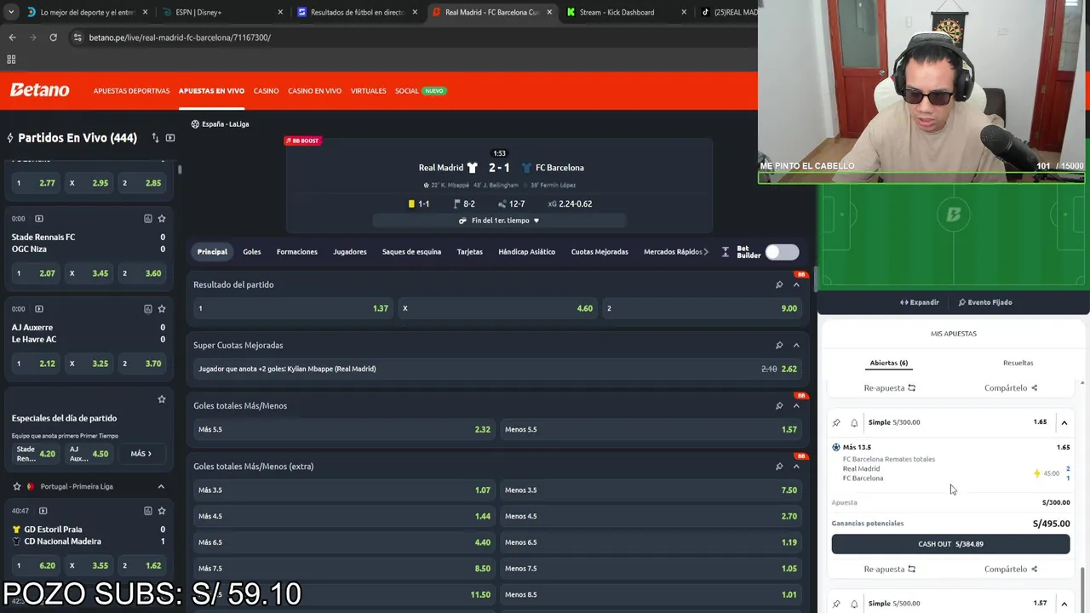The height and width of the screenshot is (613, 1090).
Task: Pin the Resultado del partido market
Action: pos(779,285)
